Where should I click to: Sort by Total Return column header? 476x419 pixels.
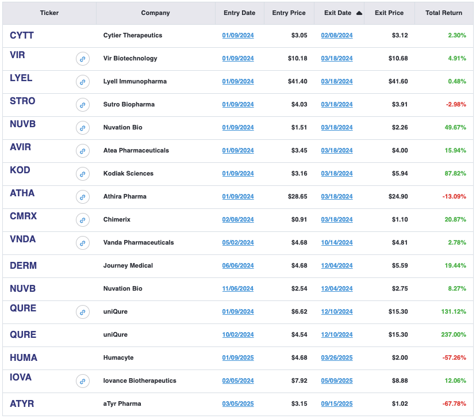443,13
